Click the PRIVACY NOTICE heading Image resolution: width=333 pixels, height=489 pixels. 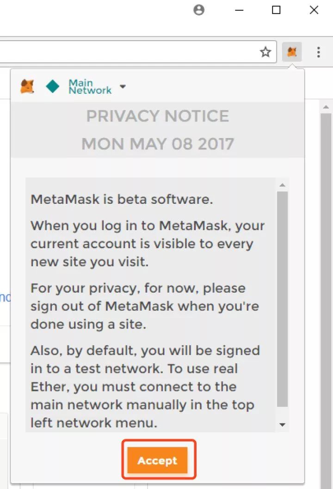coord(158,116)
